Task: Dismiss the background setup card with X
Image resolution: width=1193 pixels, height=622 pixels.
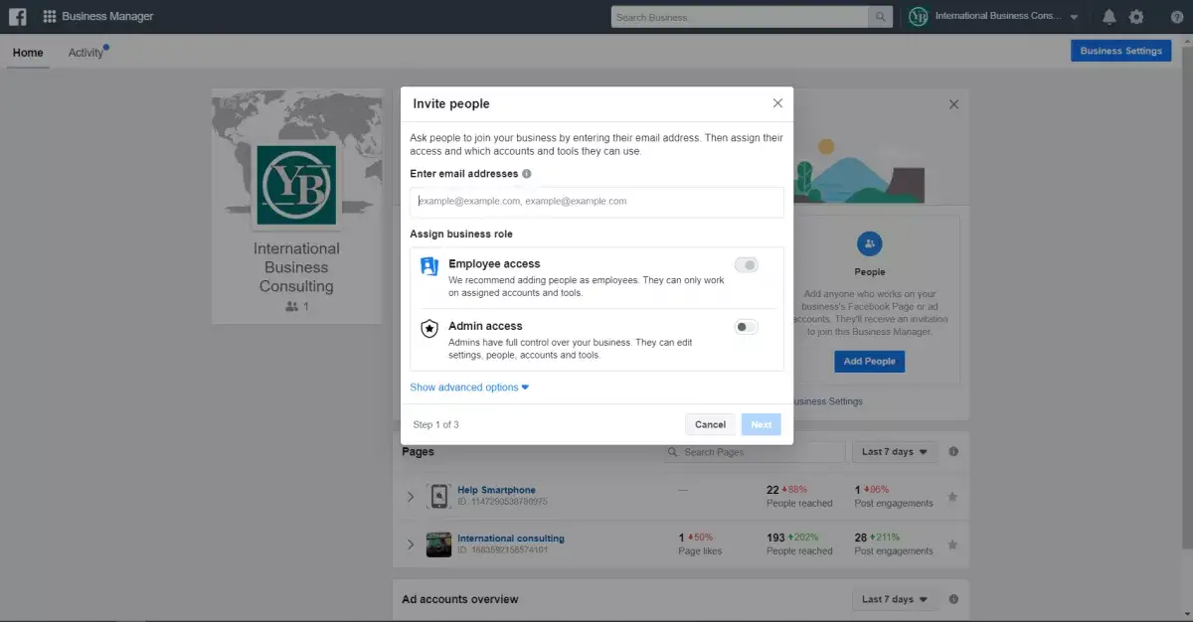Action: pos(953,104)
